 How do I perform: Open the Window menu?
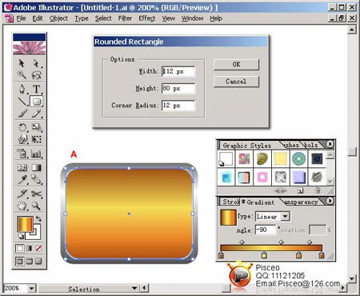(192, 18)
